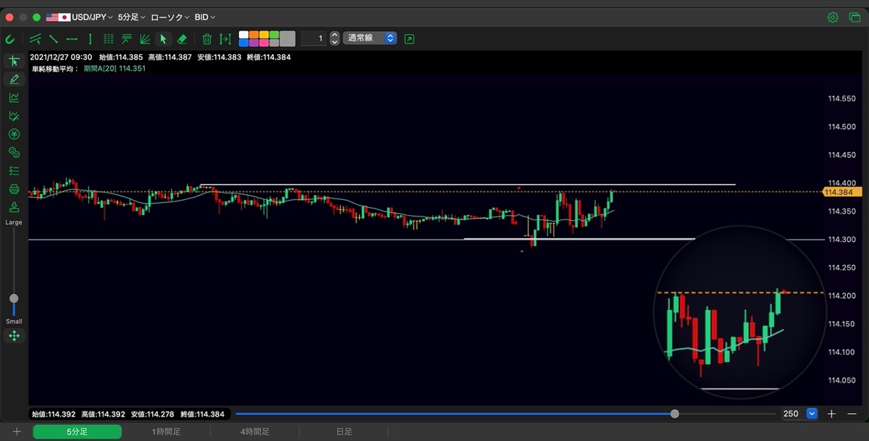This screenshot has width=869, height=441.
Task: Click the four-way move arrows button
Action: [14, 336]
